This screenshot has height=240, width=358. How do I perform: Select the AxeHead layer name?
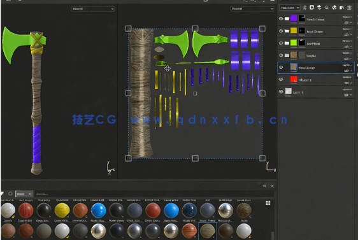click(313, 43)
